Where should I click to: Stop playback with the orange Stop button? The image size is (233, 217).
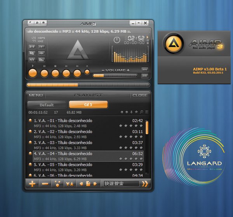point(55,73)
